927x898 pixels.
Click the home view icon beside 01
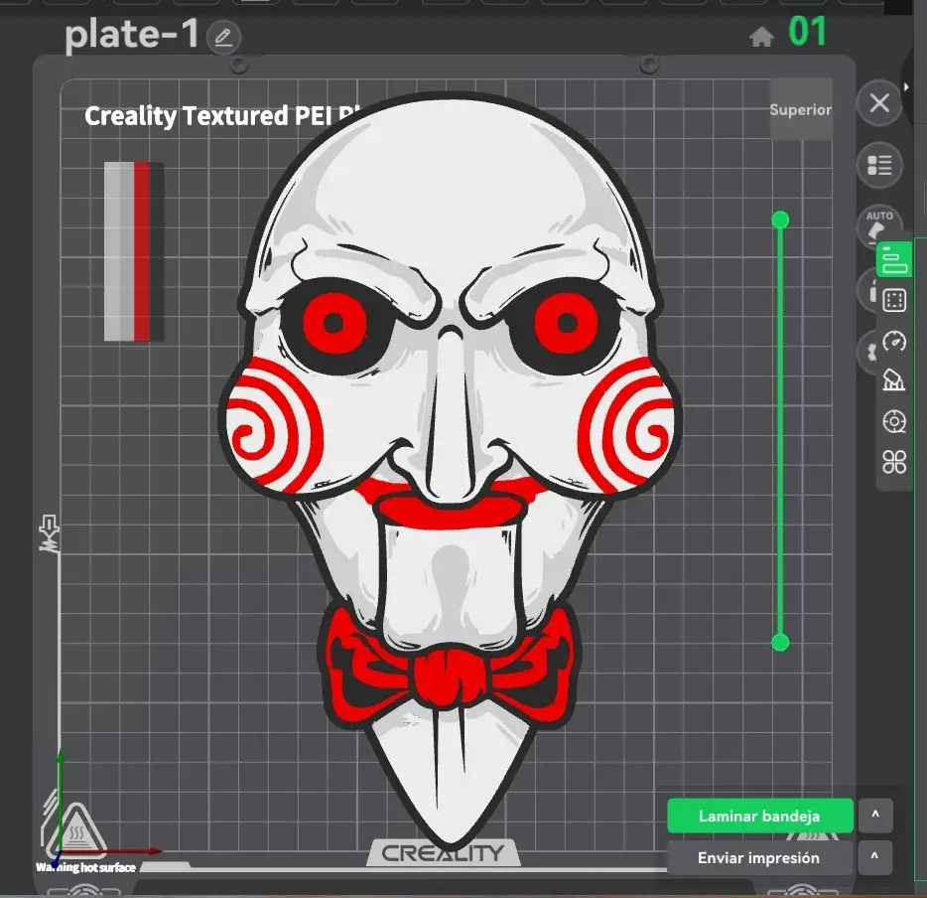[761, 37]
